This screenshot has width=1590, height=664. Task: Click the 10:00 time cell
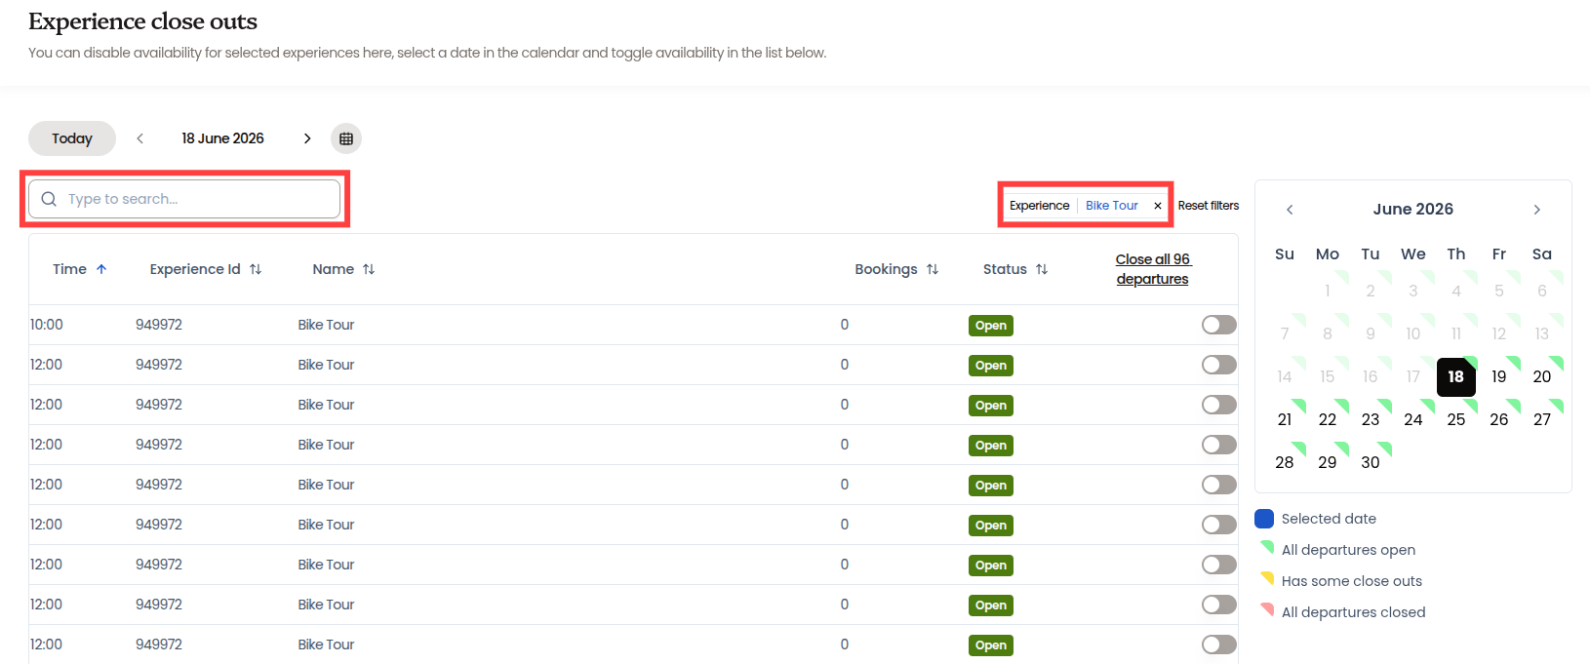[x=47, y=325]
